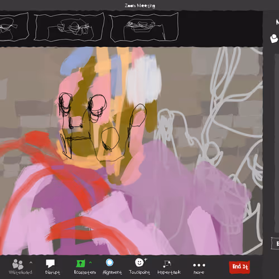Select the right sketched participant thumbnail

pos(145,27)
